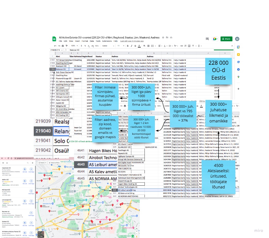Click 'Last edit was 3 minutes ago' link
Viewport: 269px width, 238px height.
(132, 41)
